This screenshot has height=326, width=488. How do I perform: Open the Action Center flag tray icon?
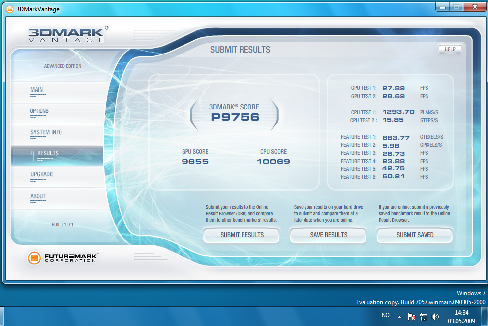coord(412,317)
